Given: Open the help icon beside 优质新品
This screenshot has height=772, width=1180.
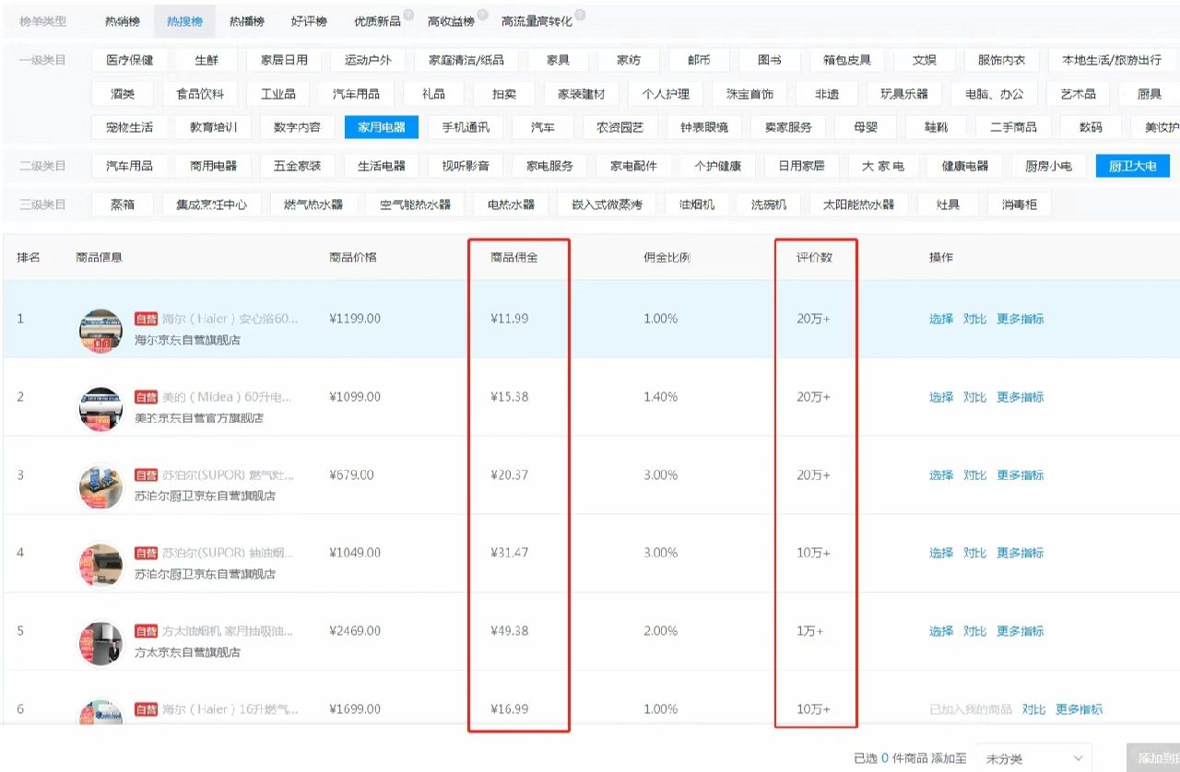Looking at the screenshot, I should (408, 14).
